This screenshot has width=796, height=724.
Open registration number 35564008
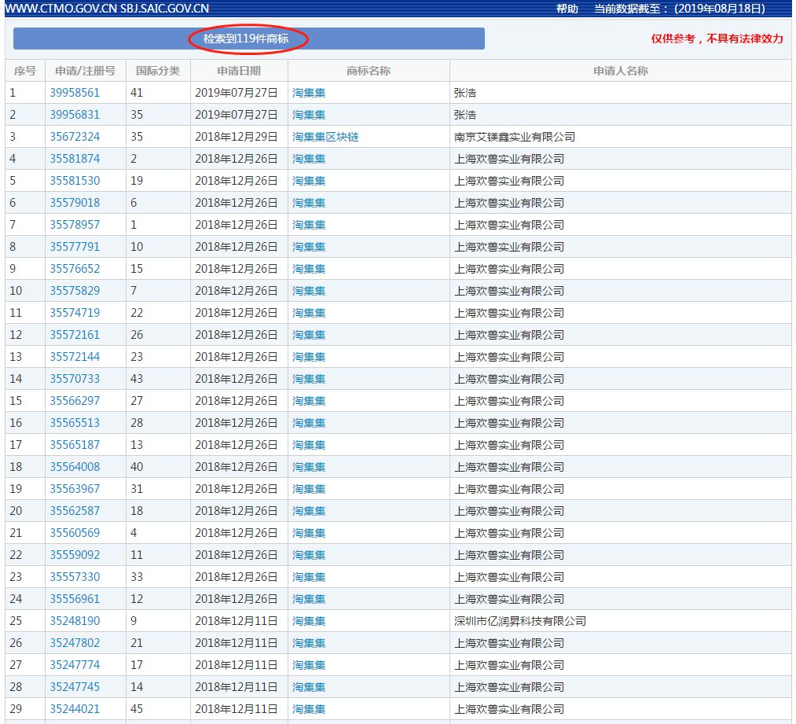click(75, 467)
